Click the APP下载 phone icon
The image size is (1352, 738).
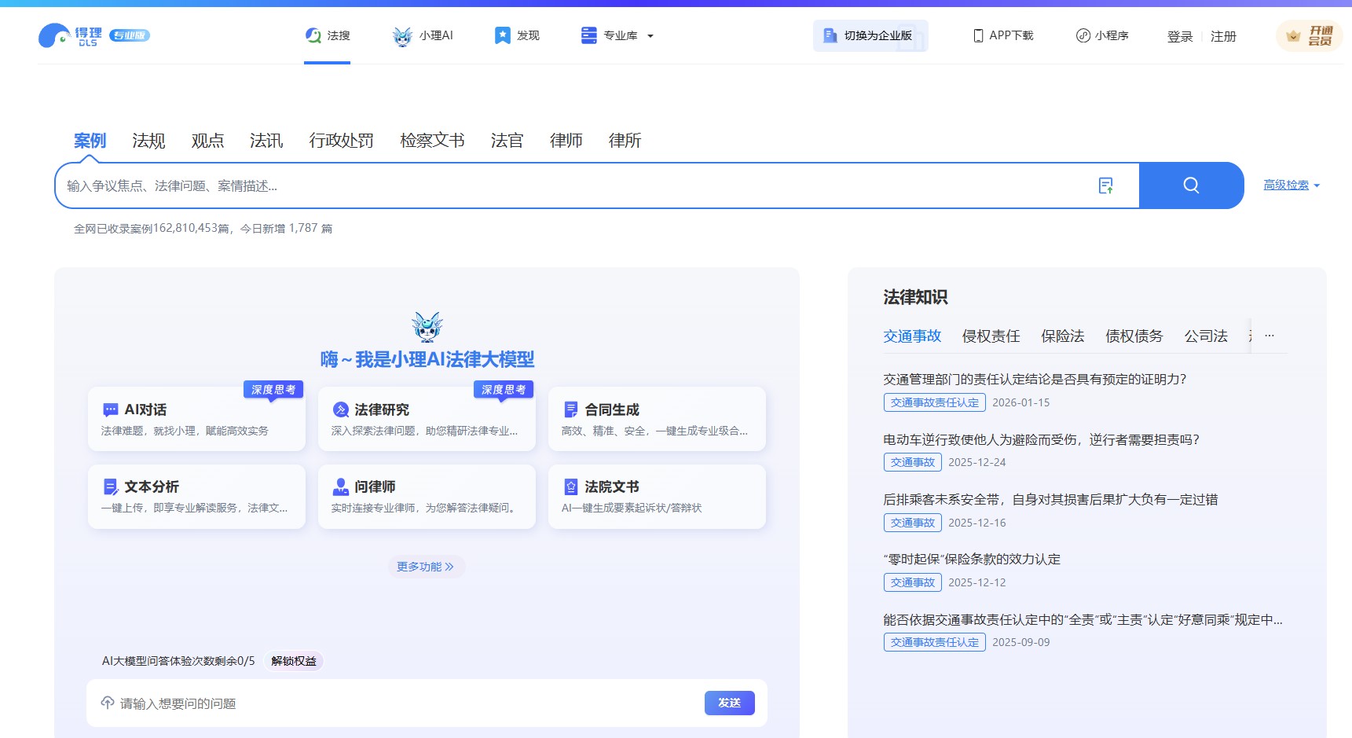(977, 35)
